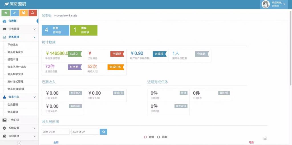Toggle the 金额 series in chart legend
Image resolution: width=292 pixels, height=145 pixels.
tap(148, 137)
